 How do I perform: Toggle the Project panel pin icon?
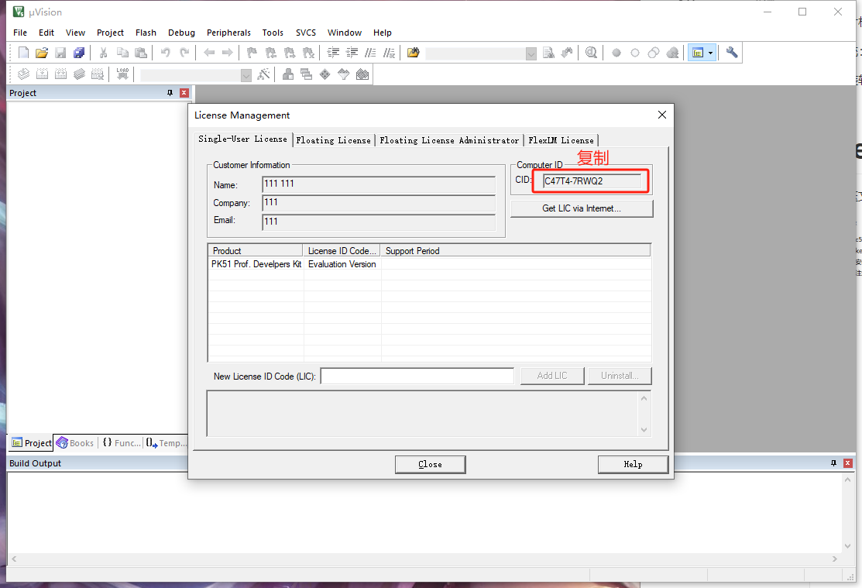(170, 93)
